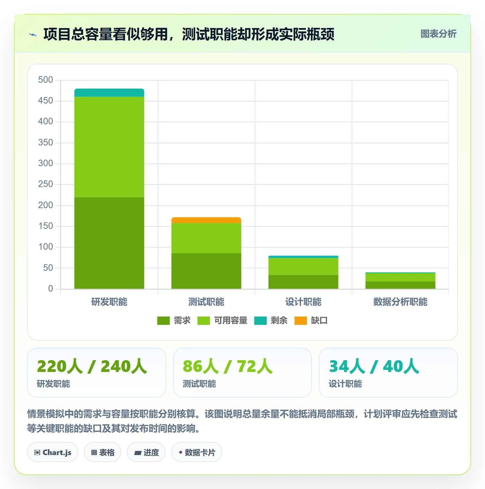This screenshot has width=485, height=489.
Task: Click the 数据卡片 tag chip
Action: pyautogui.click(x=197, y=452)
